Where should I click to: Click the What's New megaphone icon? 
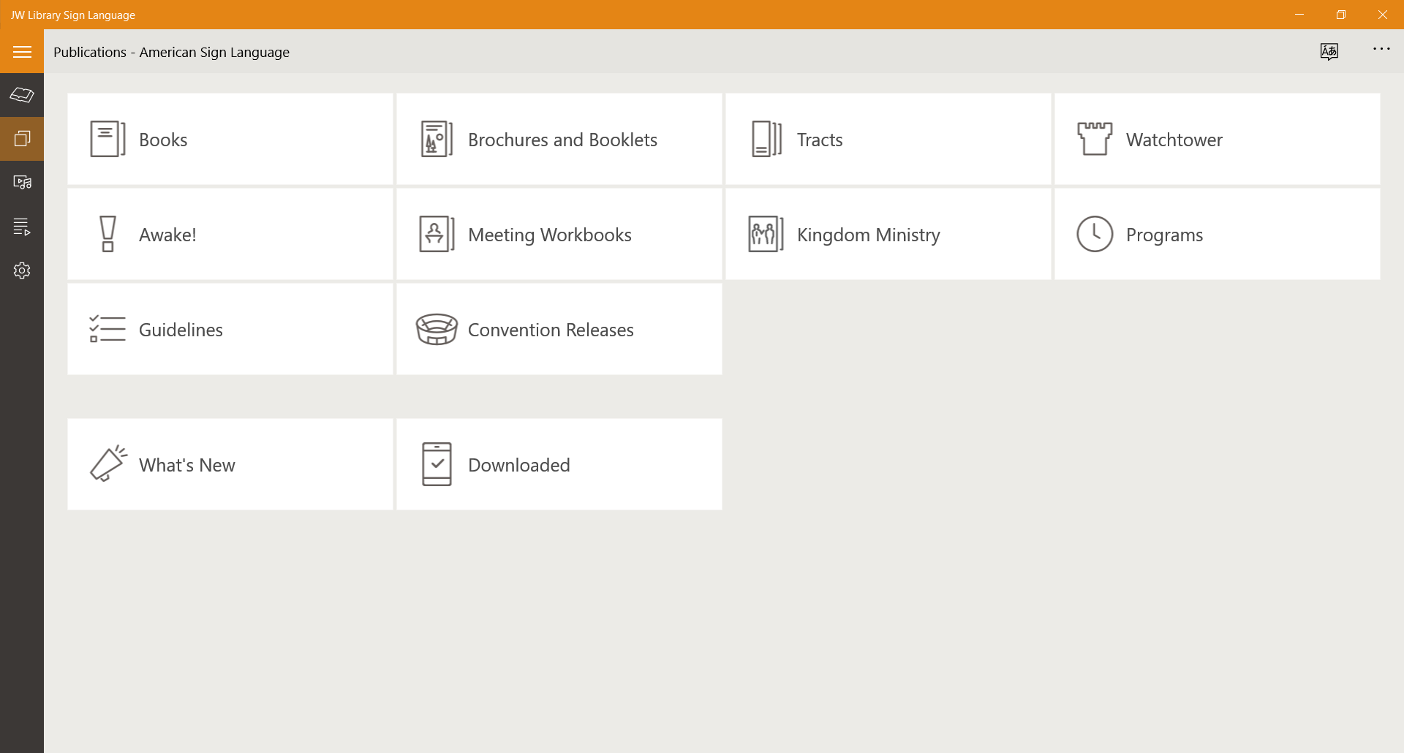[x=108, y=463]
